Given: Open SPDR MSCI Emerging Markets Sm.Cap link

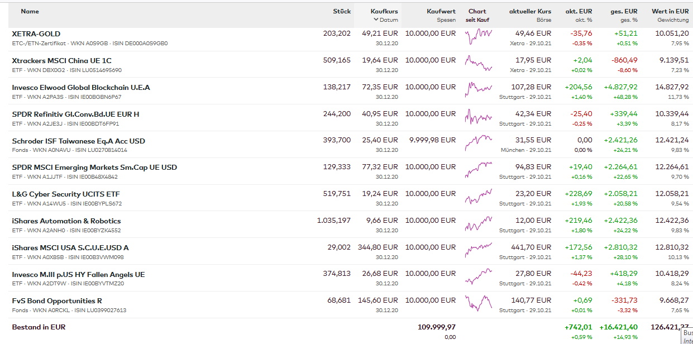Looking at the screenshot, I should pyautogui.click(x=94, y=168).
